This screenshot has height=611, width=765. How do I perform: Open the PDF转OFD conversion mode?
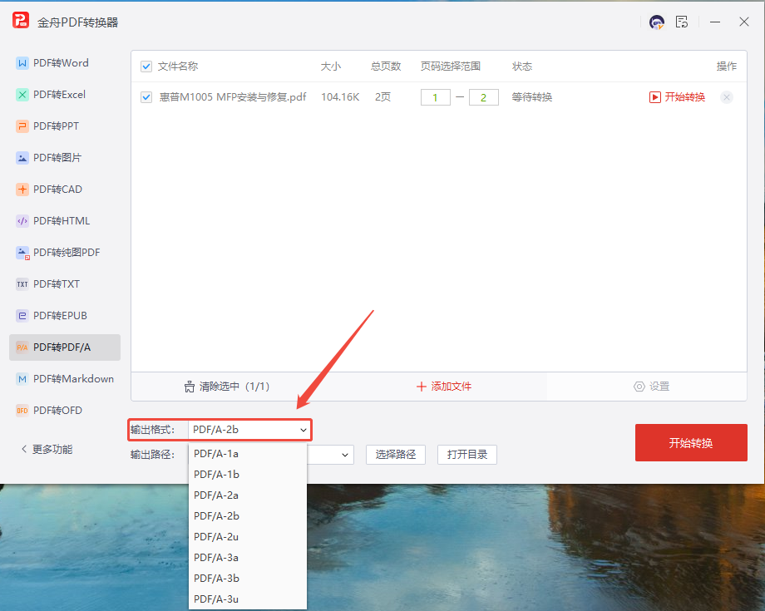click(65, 411)
